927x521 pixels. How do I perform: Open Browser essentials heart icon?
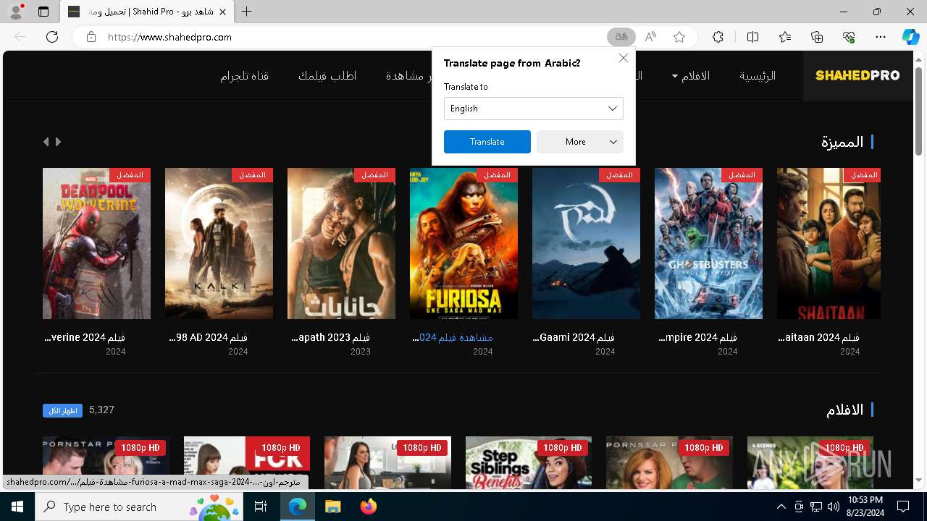(849, 37)
